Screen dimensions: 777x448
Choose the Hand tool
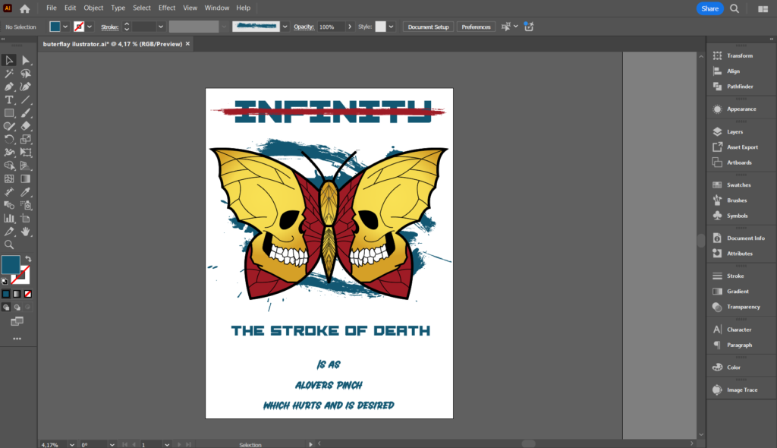click(x=26, y=231)
